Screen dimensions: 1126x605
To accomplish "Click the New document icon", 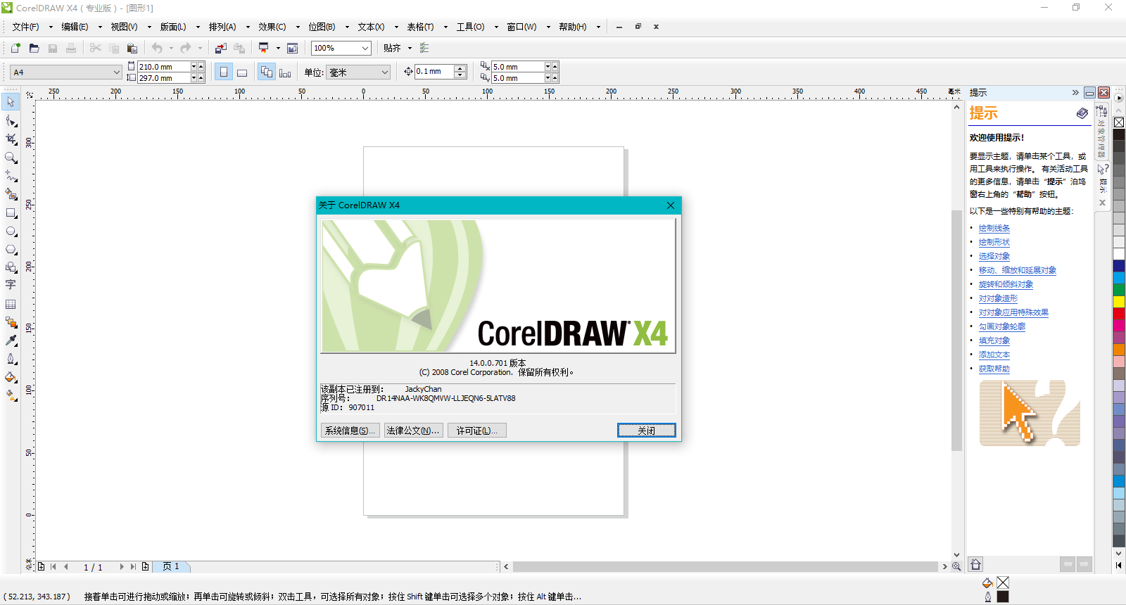I will (x=15, y=48).
